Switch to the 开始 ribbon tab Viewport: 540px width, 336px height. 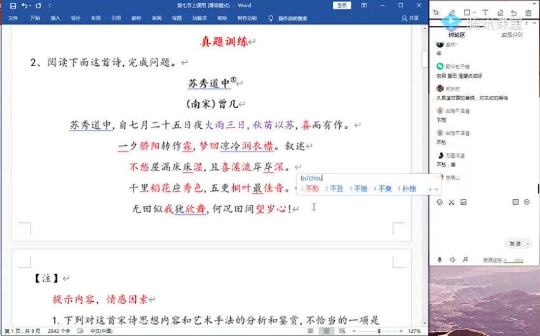(x=35, y=18)
